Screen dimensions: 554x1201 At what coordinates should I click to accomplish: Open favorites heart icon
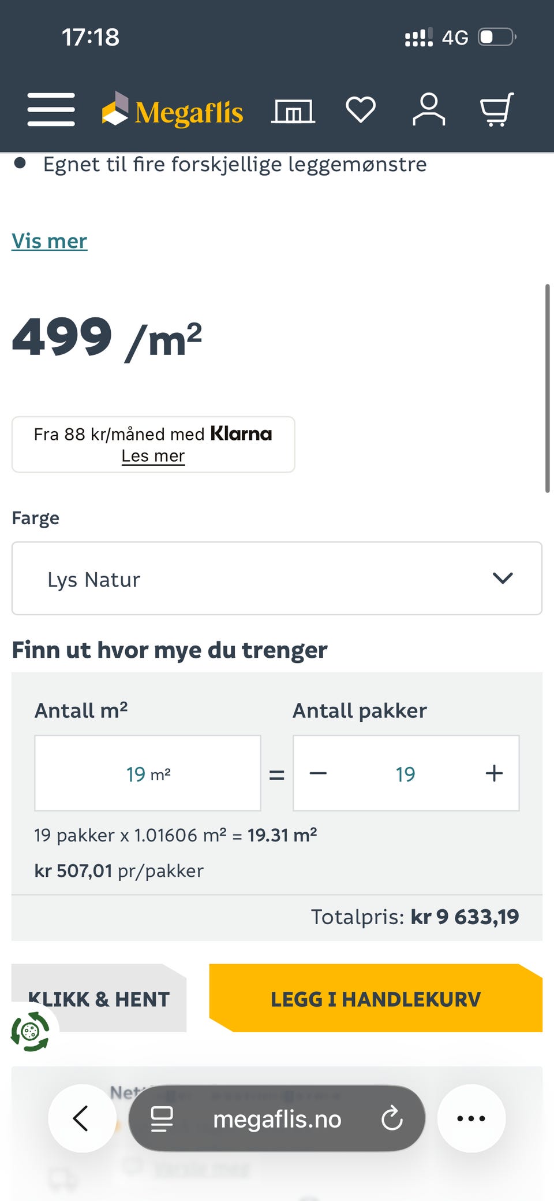click(x=361, y=110)
